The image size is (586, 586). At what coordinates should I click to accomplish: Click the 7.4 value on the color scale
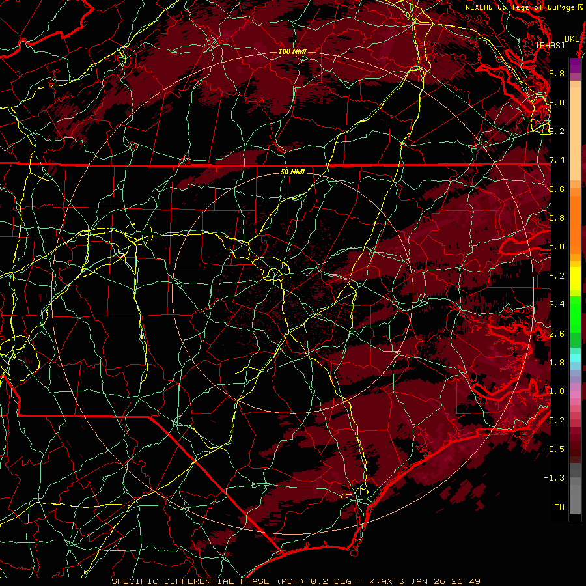pyautogui.click(x=557, y=160)
